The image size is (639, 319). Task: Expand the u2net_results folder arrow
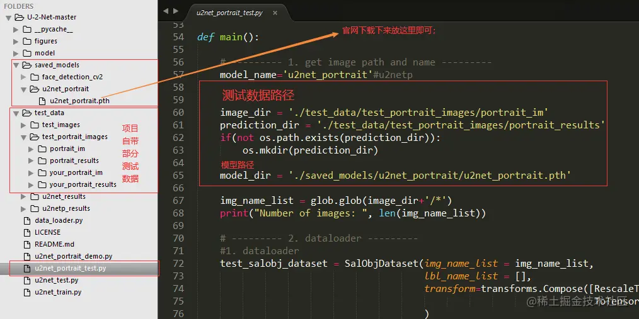pyautogui.click(x=24, y=196)
